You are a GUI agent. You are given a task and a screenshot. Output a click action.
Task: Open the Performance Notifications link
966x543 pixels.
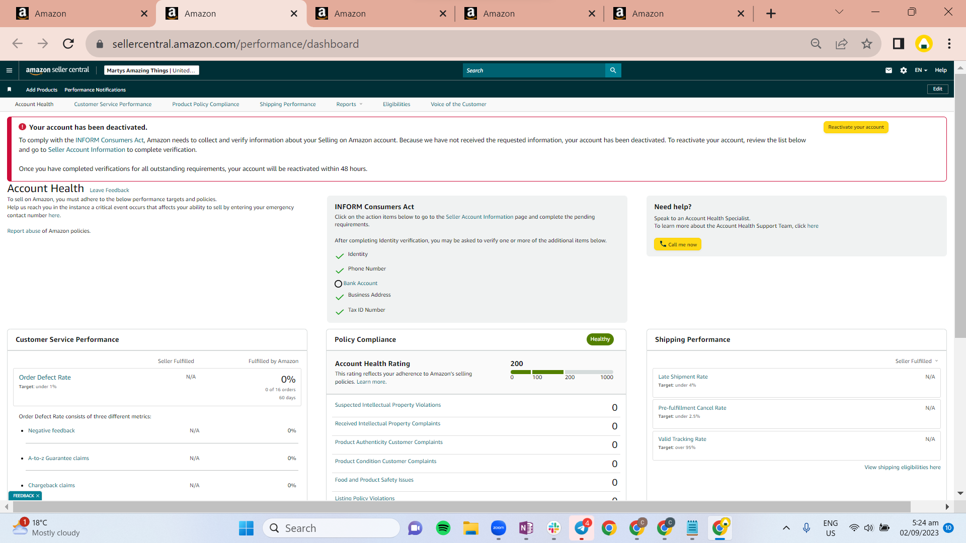tap(95, 89)
